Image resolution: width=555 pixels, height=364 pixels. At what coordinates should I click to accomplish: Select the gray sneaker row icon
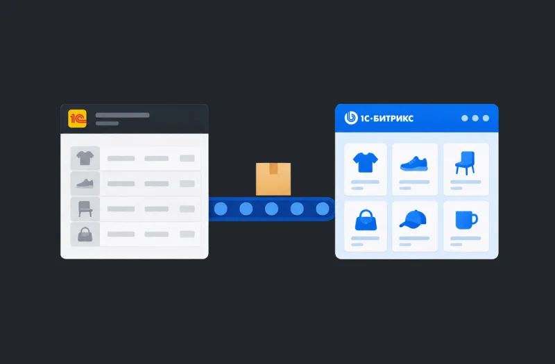coord(85,183)
